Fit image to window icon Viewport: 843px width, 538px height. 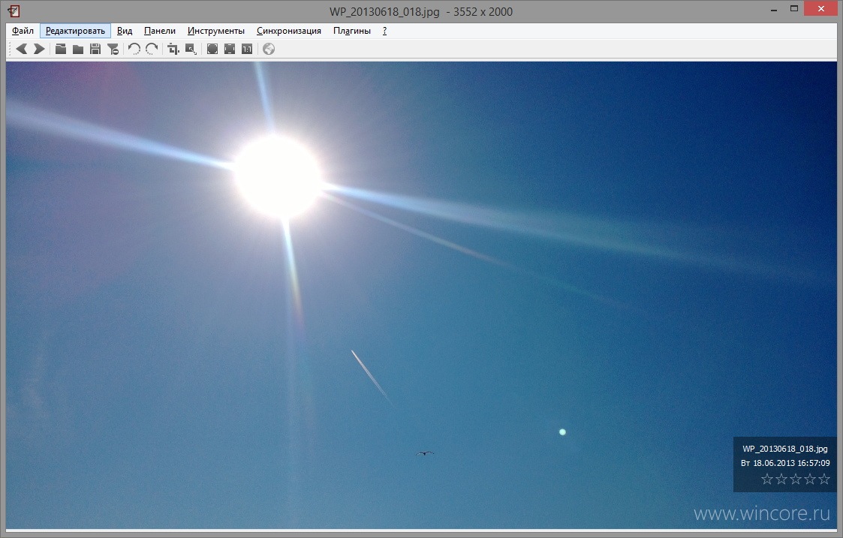[230, 49]
